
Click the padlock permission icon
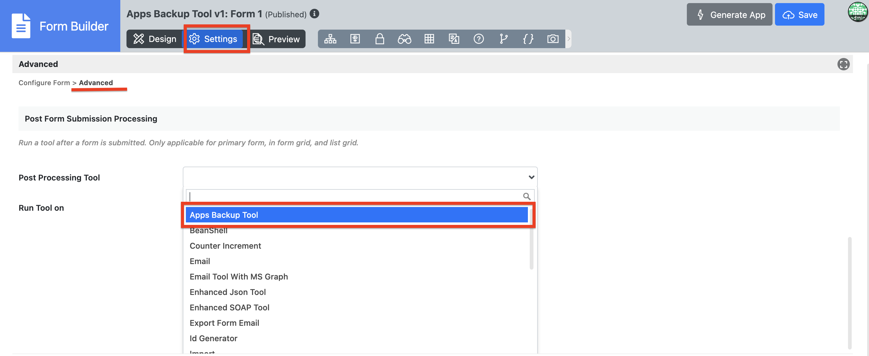379,39
